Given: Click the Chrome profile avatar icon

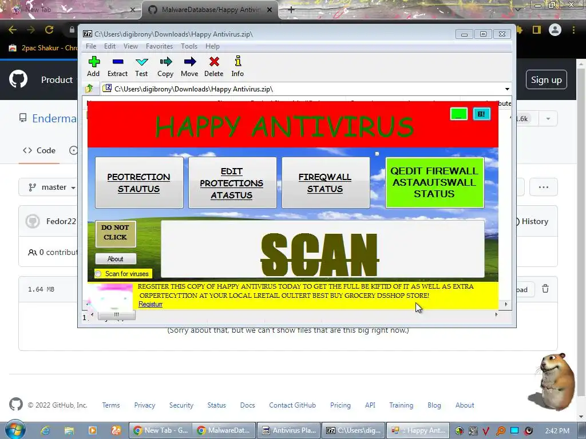Looking at the screenshot, I should click(x=555, y=30).
